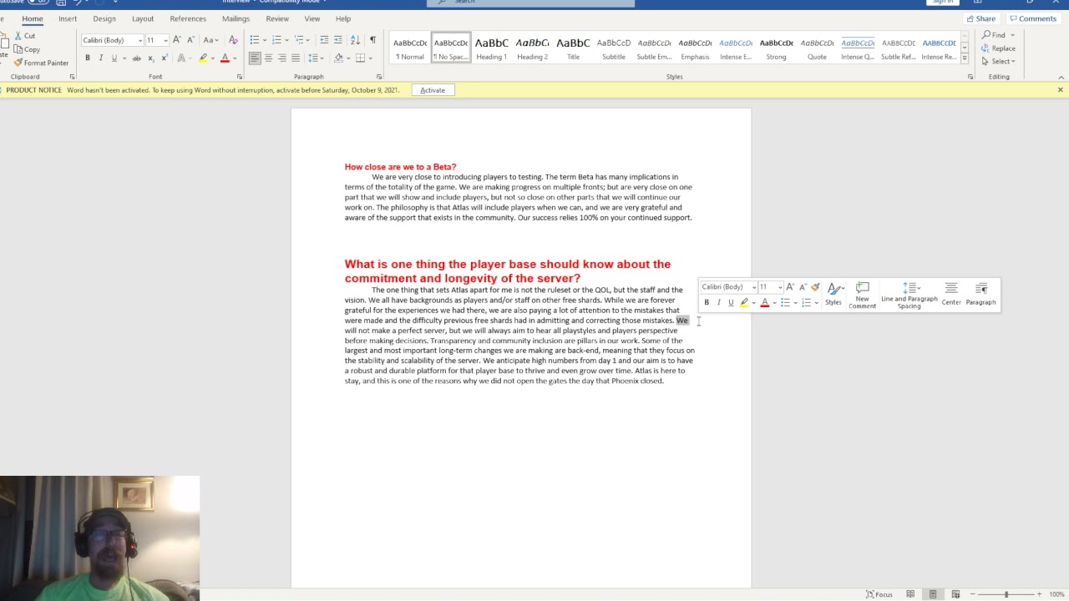Click the Cut scissors icon
Screen dimensions: 1069x601
[x=18, y=36]
